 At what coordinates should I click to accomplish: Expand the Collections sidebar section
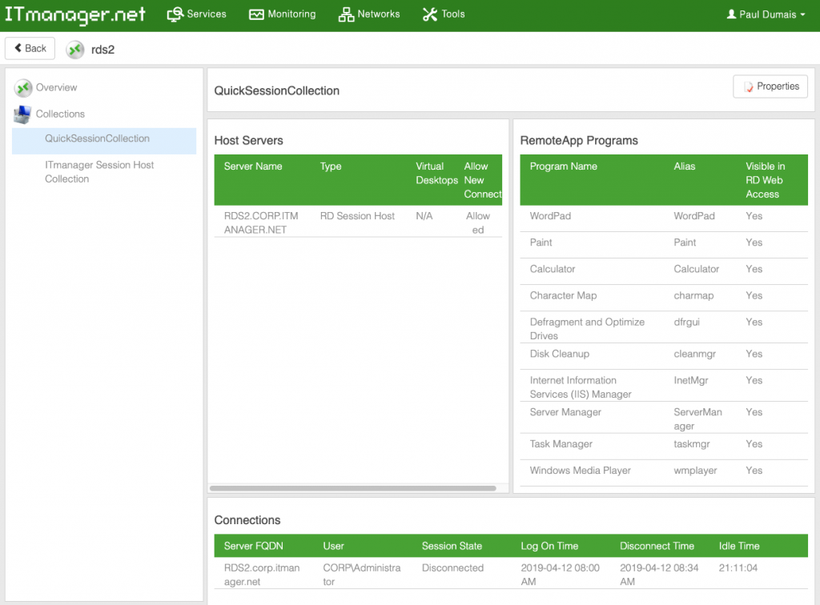(61, 114)
